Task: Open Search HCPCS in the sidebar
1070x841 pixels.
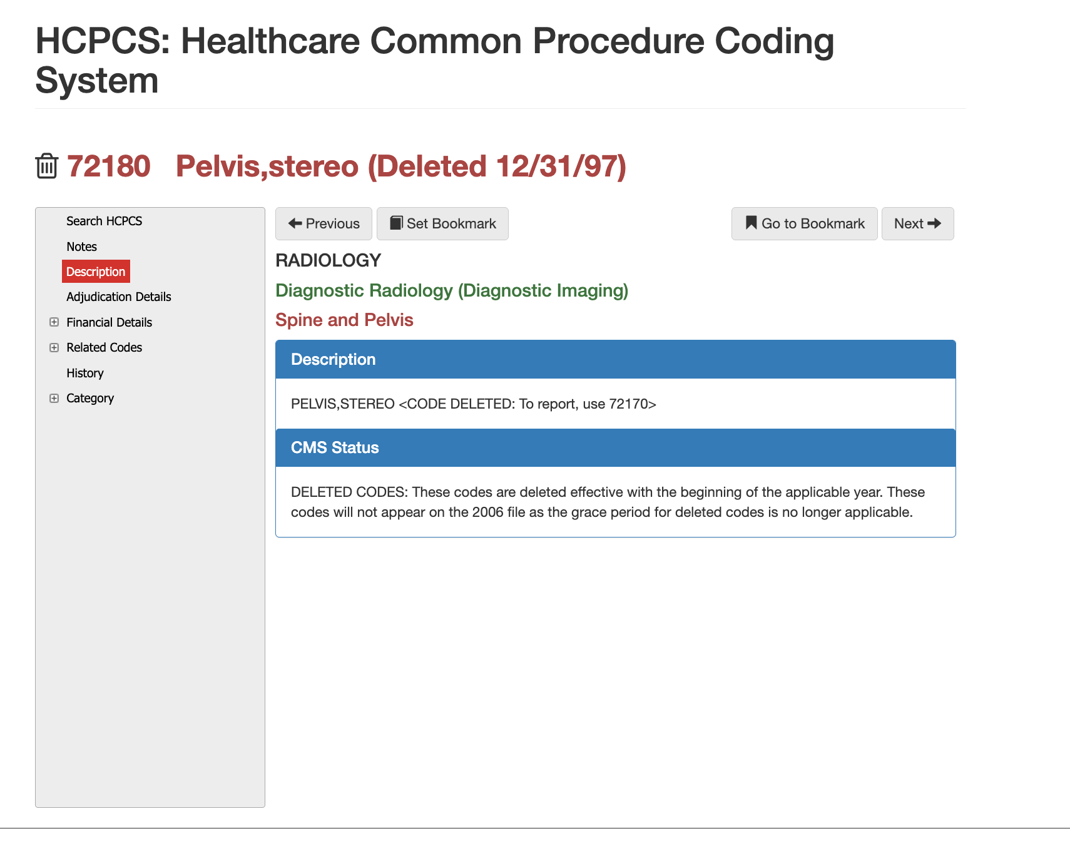Action: [x=104, y=221]
